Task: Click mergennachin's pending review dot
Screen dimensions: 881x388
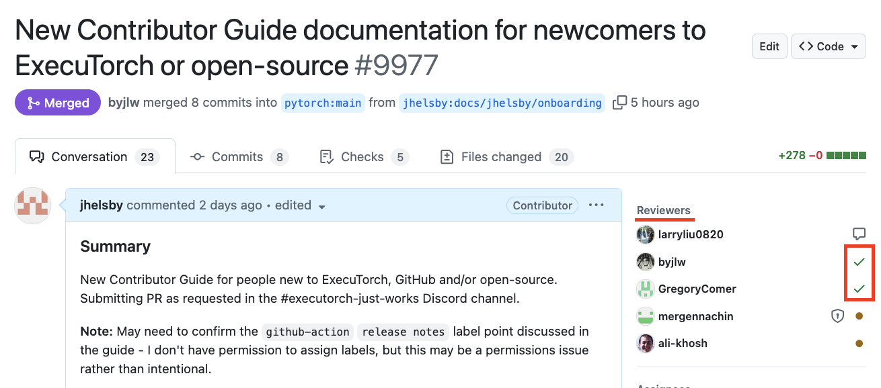Action: 859,316
